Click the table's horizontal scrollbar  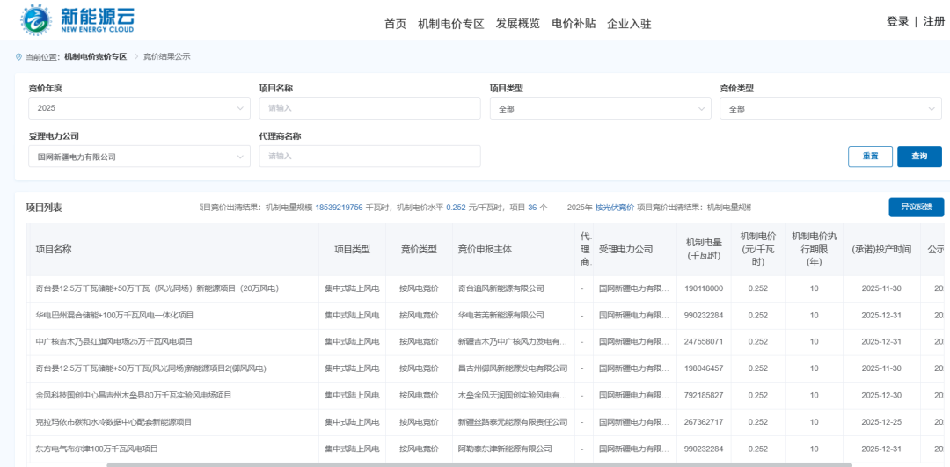pyautogui.click(x=479, y=463)
